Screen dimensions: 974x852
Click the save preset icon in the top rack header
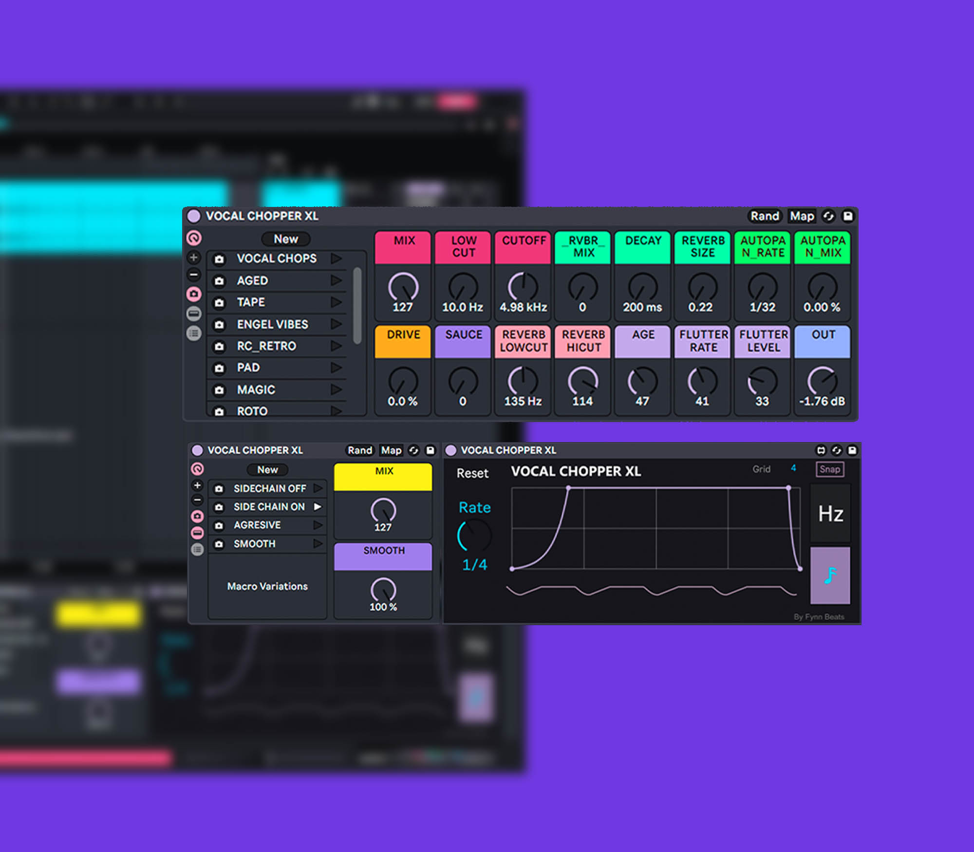point(848,216)
